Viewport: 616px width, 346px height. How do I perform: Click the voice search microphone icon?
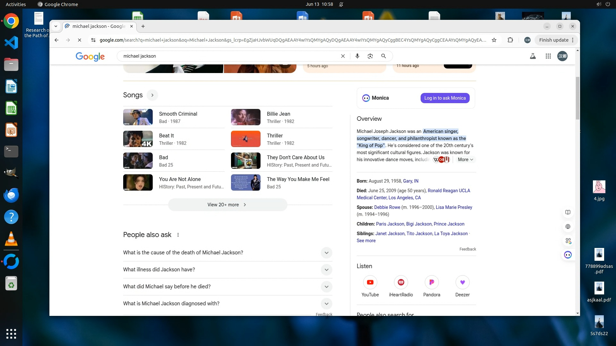coord(357,56)
